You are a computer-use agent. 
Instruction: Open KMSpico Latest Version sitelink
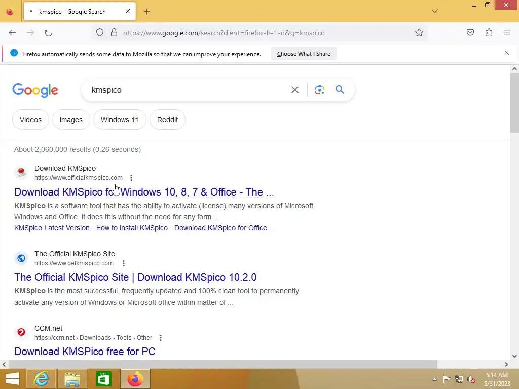(x=52, y=228)
